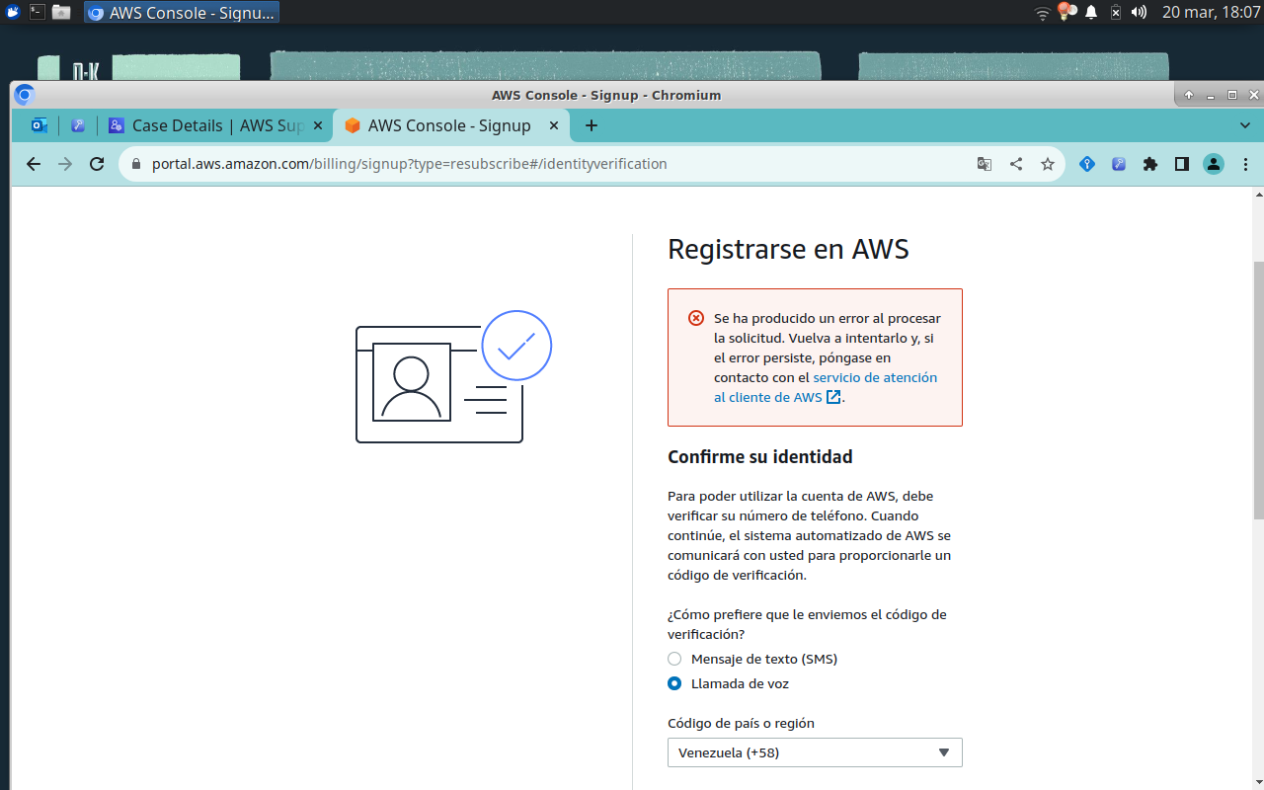Click the identity card illustration

[x=453, y=377]
